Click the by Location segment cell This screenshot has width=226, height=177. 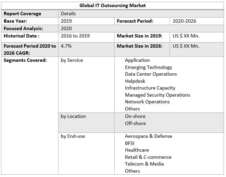[73, 116]
